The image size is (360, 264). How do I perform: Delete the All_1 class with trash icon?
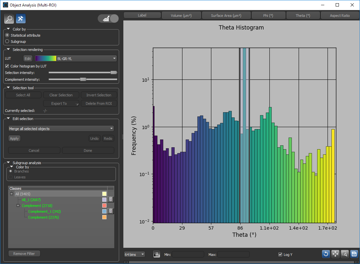point(111,199)
